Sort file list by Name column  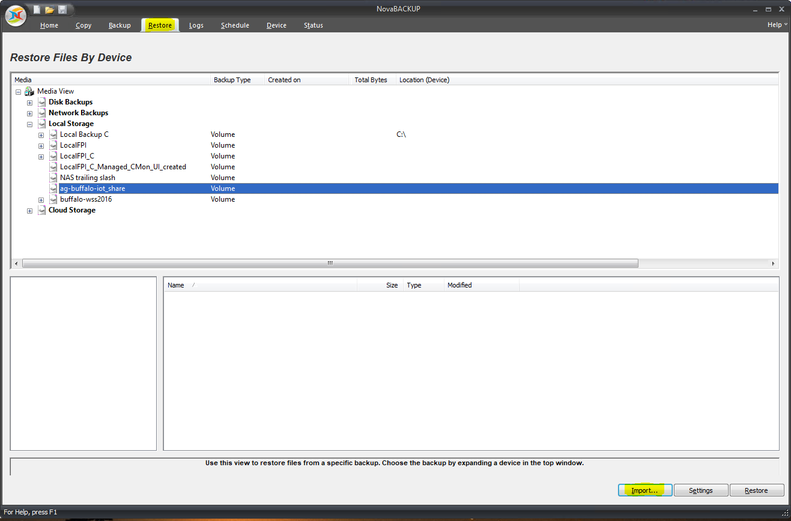(x=261, y=285)
